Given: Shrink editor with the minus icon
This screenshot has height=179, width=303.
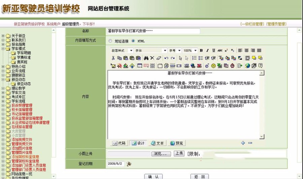Looking at the screenshot, I should pos(250,143).
